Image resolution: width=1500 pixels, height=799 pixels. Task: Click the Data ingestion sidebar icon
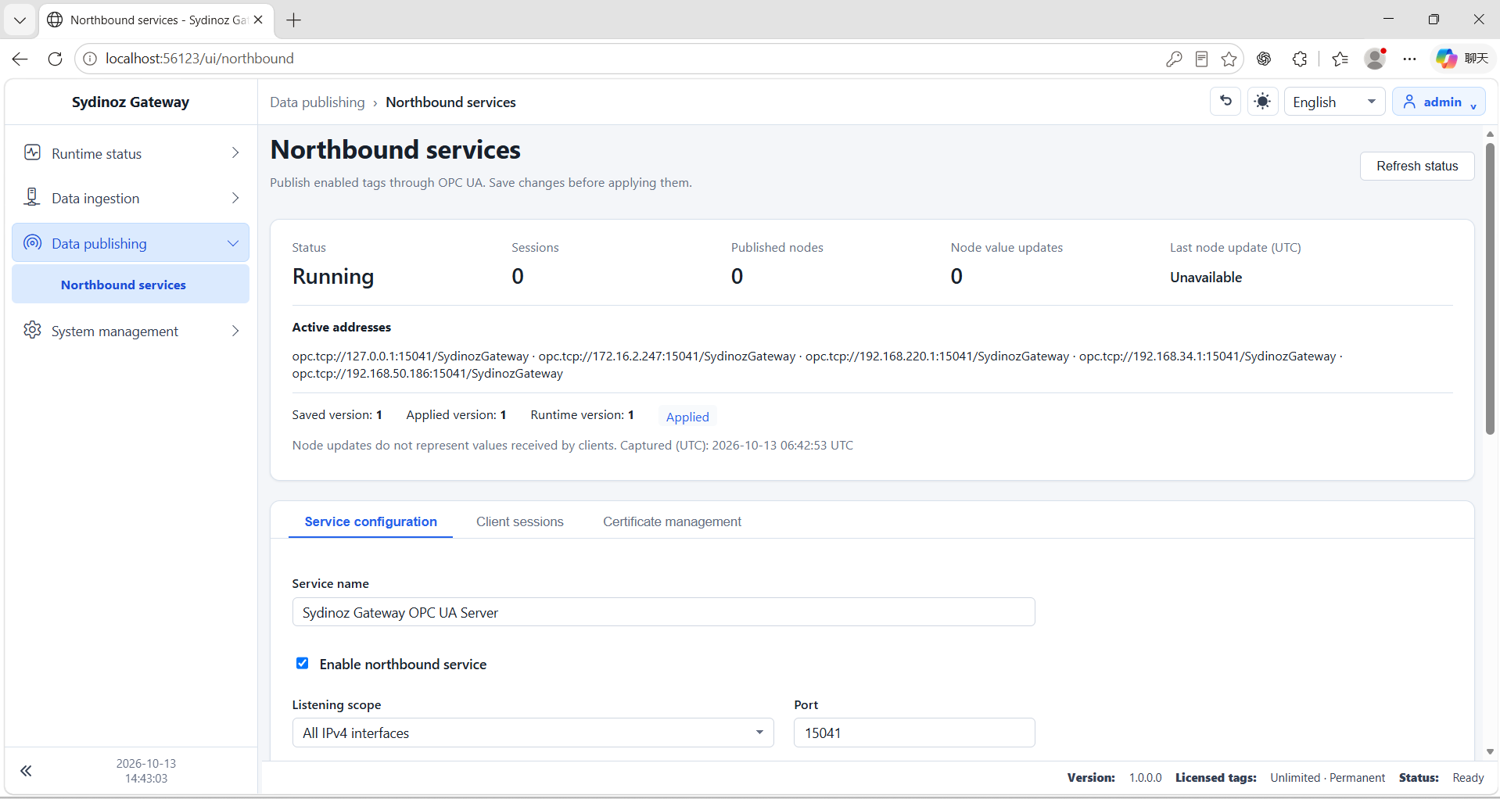tap(32, 197)
